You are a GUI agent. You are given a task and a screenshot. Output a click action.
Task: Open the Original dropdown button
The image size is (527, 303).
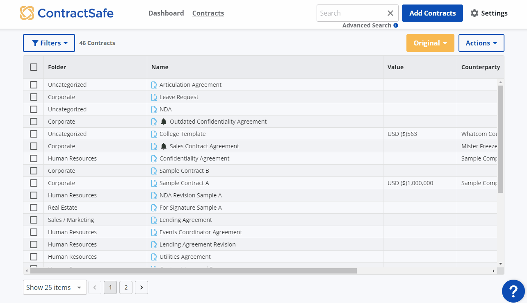430,43
